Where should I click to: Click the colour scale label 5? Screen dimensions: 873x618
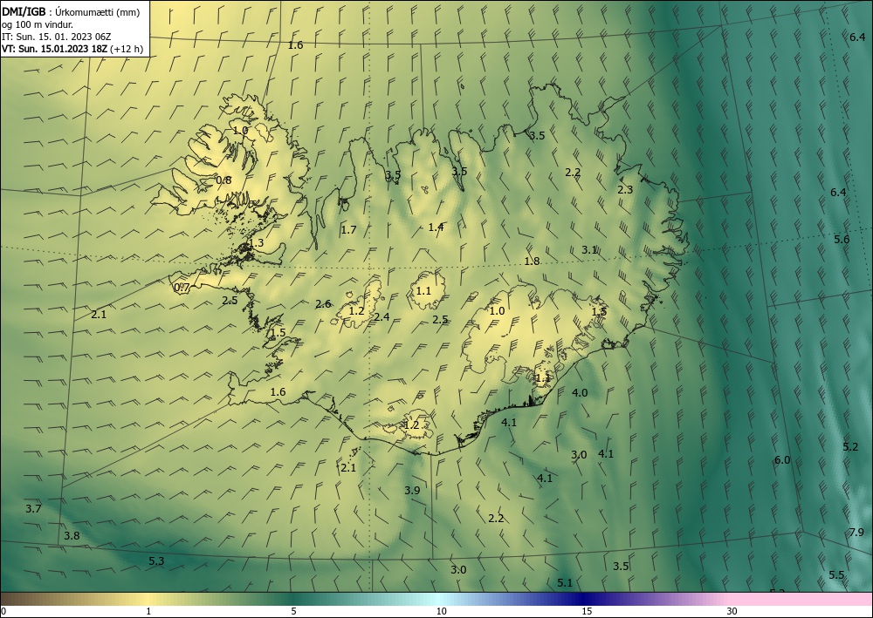(x=293, y=612)
